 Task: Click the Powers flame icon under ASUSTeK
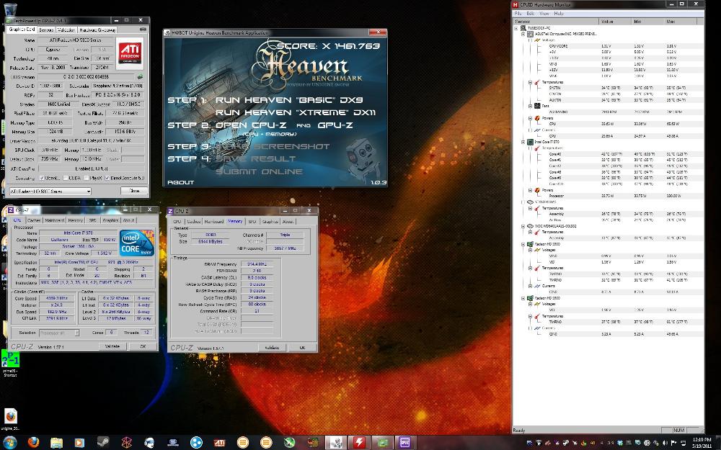536,118
